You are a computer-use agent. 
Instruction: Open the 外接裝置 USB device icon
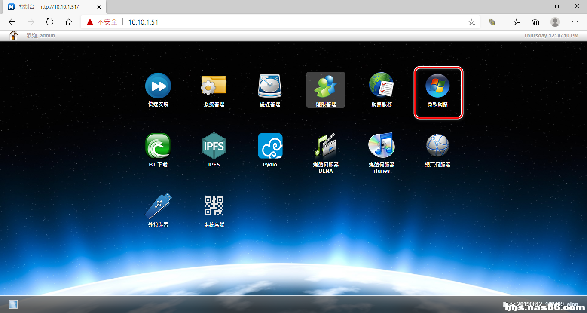pyautogui.click(x=158, y=206)
